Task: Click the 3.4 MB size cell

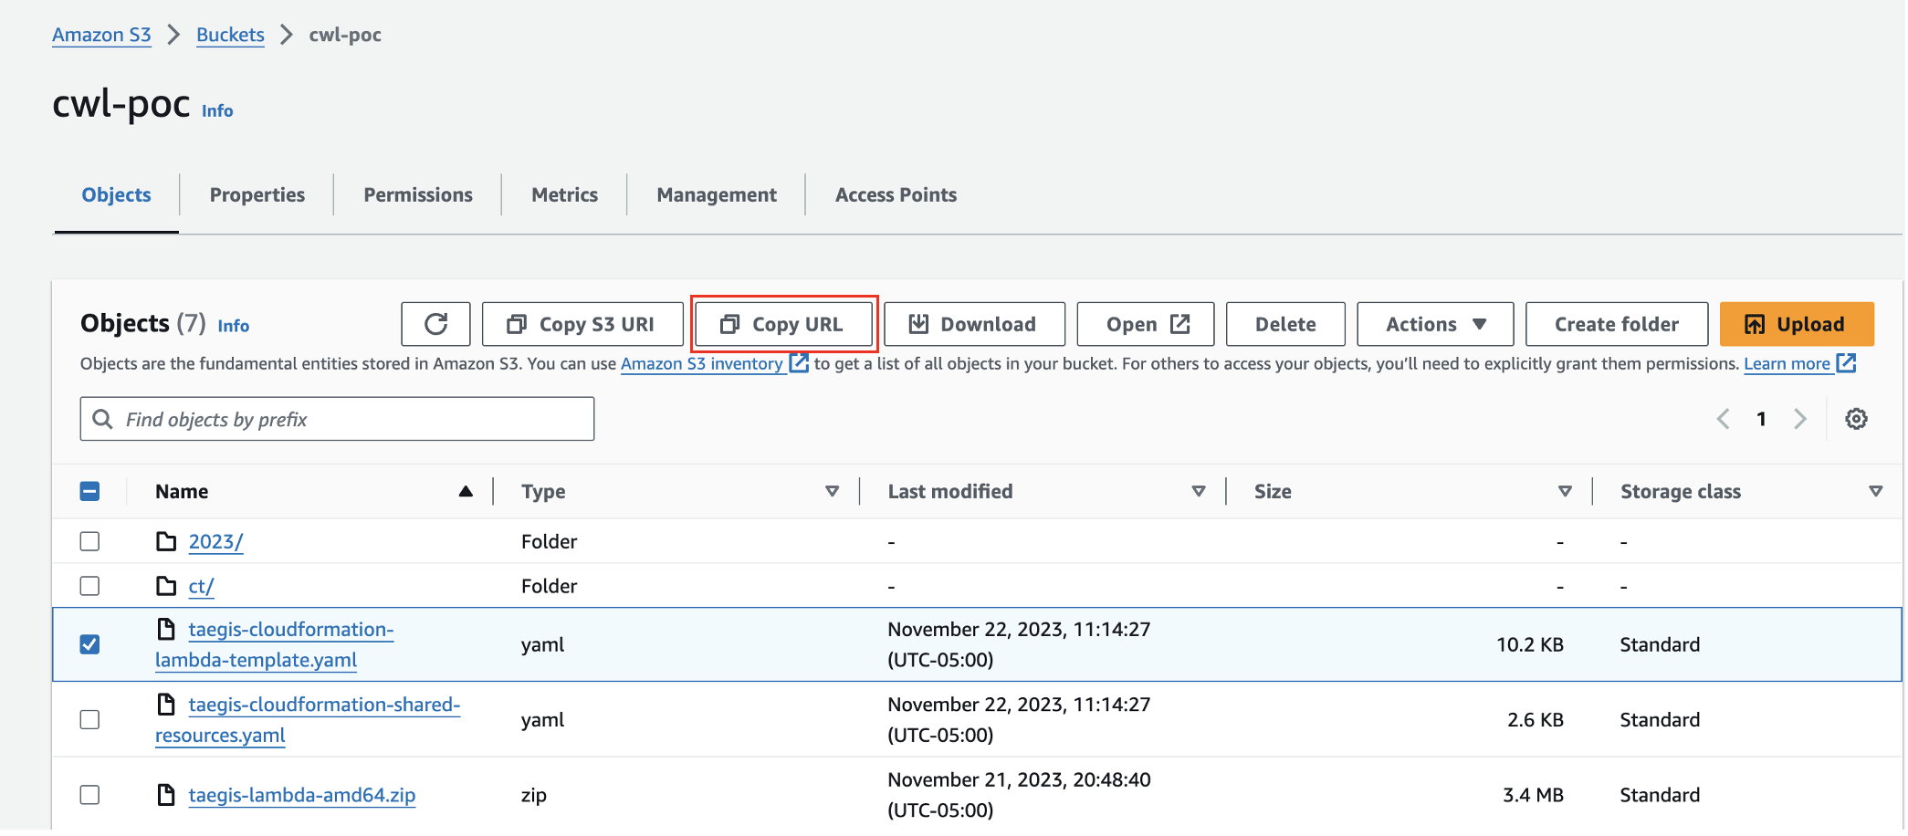Action: (1534, 795)
